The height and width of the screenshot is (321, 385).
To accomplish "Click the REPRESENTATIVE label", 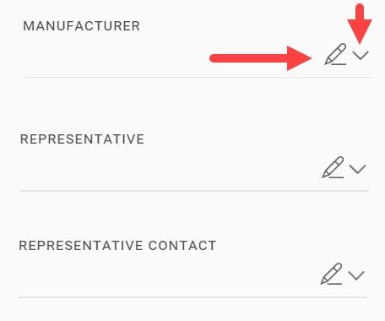I will (x=82, y=139).
